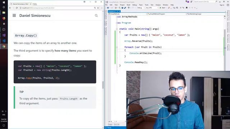Click the site info icon beside localhost
Screen dimensions: 230x129
pos(20,8)
